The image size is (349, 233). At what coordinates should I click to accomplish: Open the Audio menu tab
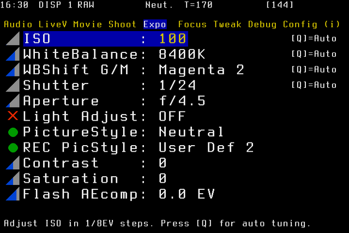point(18,24)
